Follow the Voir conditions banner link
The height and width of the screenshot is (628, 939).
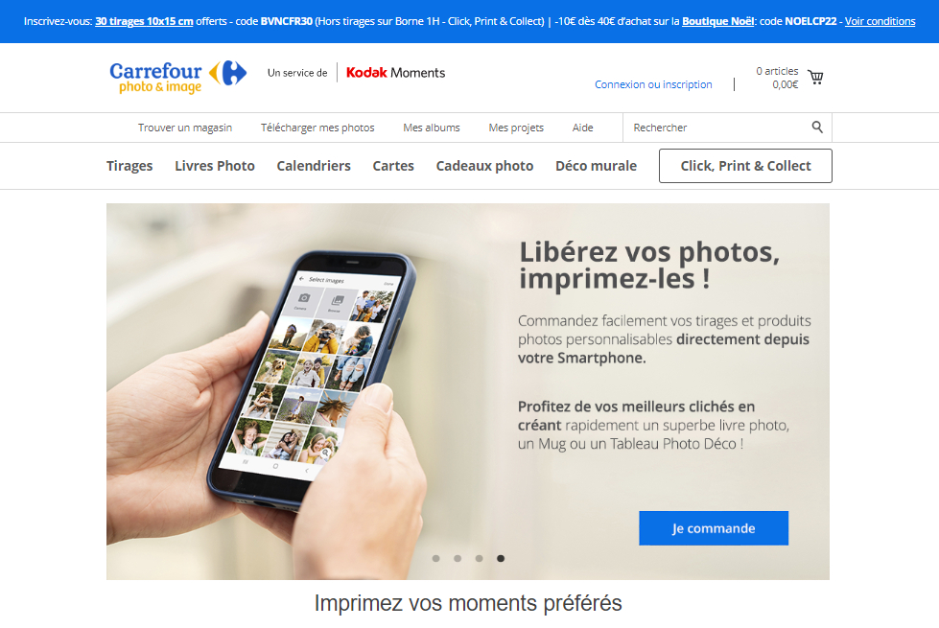click(880, 21)
